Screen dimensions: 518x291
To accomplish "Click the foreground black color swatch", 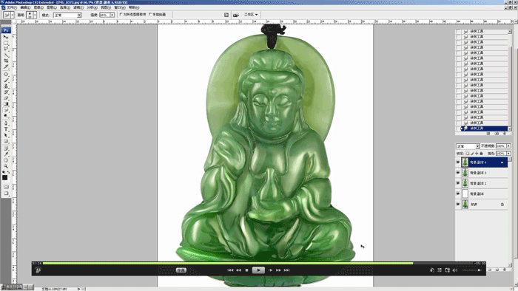I will 4,178.
